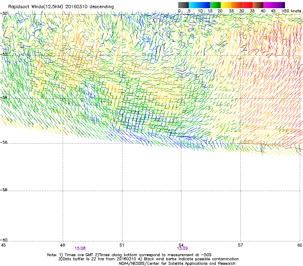Select the green 15-20 knots legend color
The width and height of the screenshot is (303, 266).
215,5
